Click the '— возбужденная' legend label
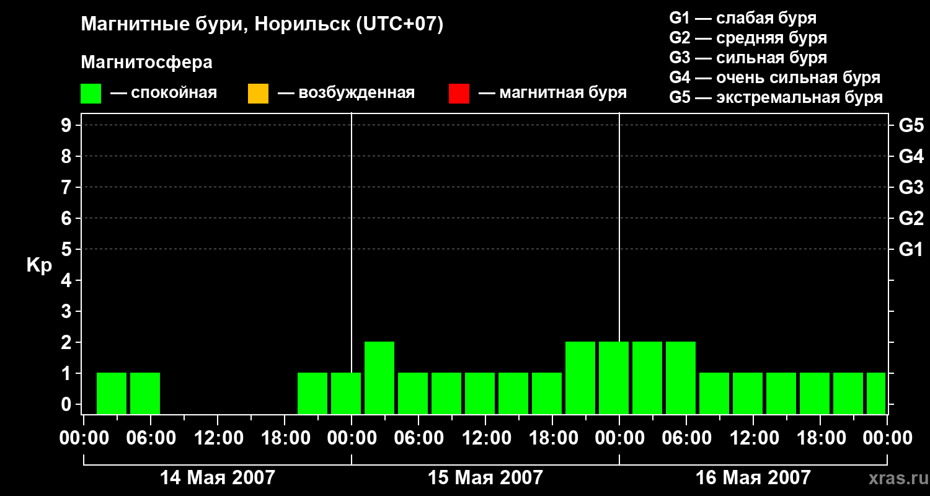The height and width of the screenshot is (496, 930). (346, 94)
